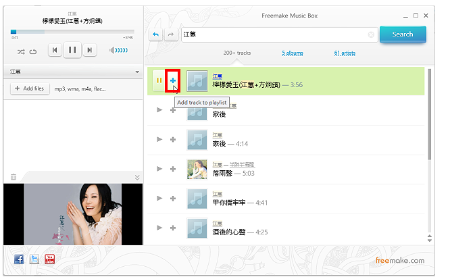Viewport: 450px width, 279px height.
Task: Collapse the video panel with double chevron
Action: coord(137,178)
